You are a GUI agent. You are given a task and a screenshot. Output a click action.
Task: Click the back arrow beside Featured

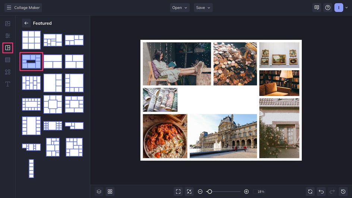click(x=26, y=23)
